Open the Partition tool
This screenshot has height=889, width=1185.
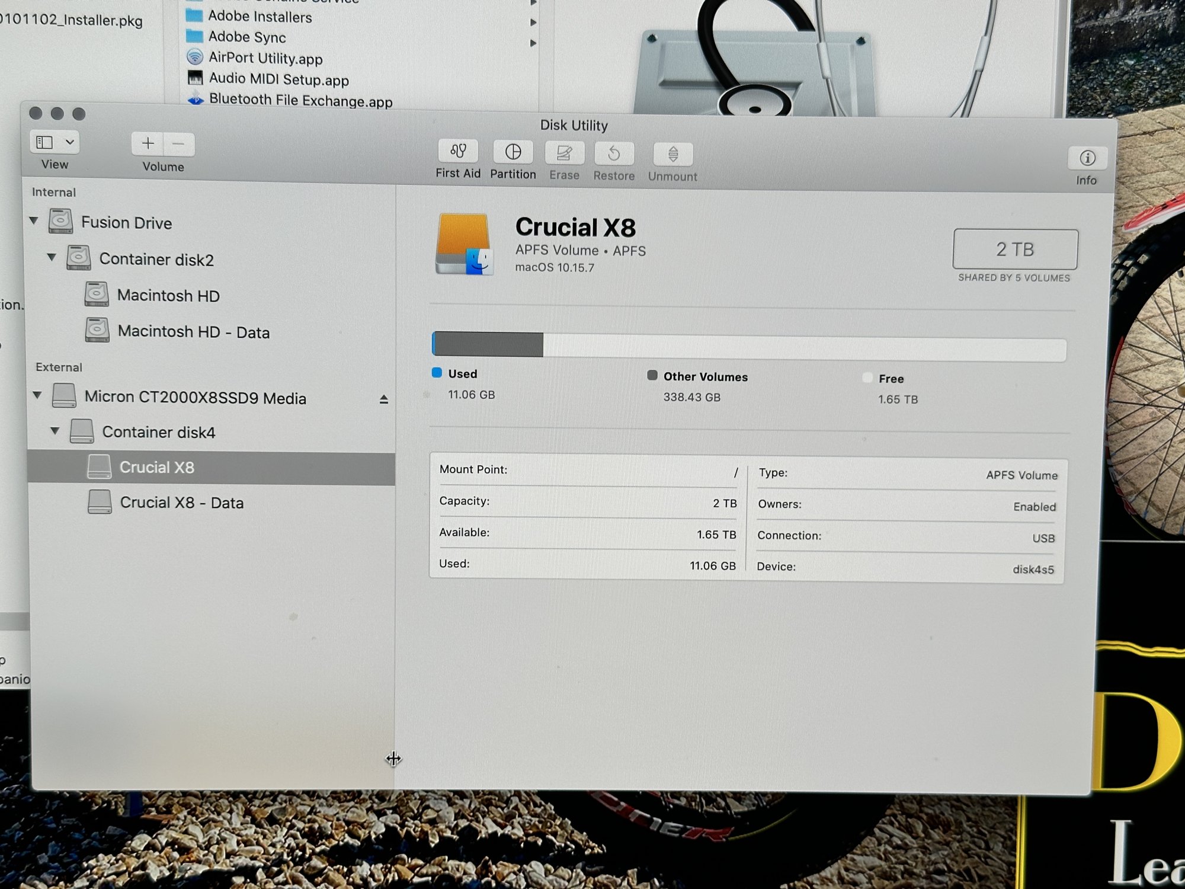click(x=513, y=152)
